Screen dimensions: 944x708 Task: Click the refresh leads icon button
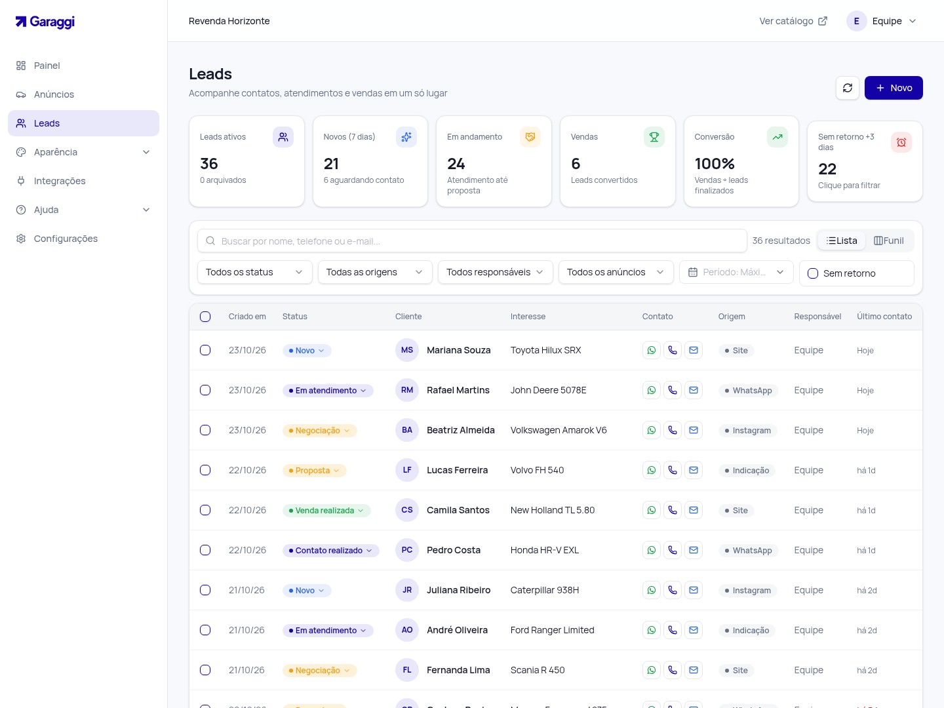click(848, 88)
